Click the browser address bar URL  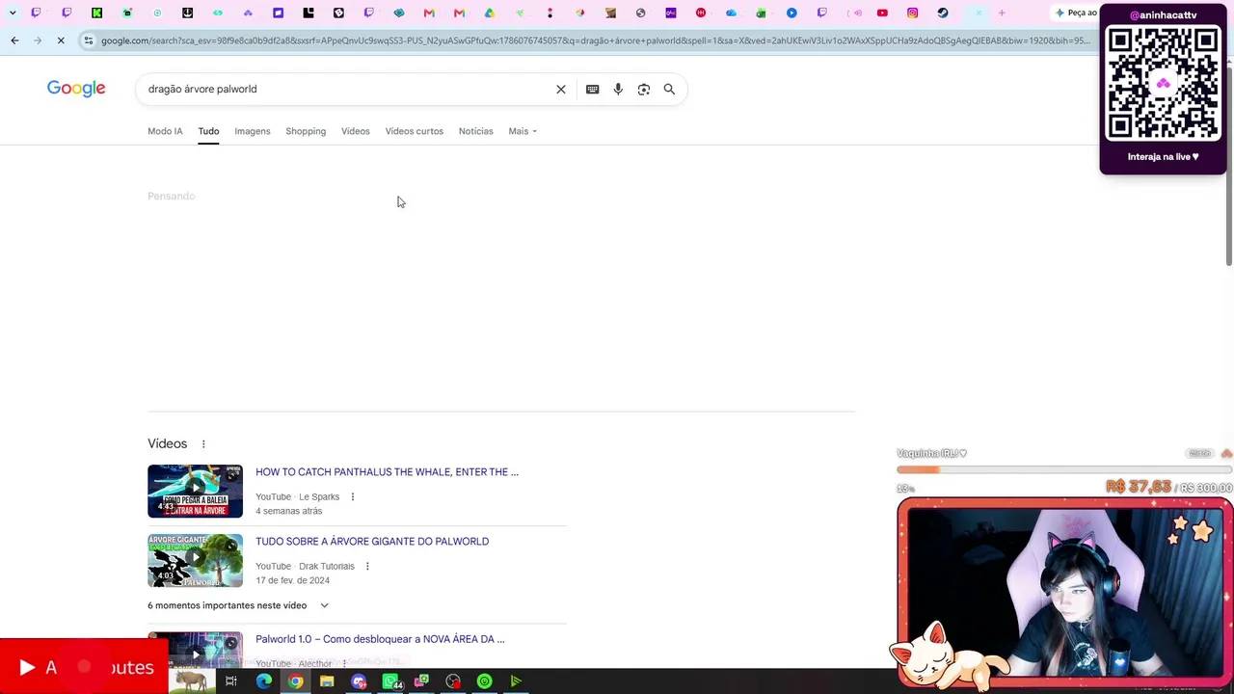coord(595,40)
